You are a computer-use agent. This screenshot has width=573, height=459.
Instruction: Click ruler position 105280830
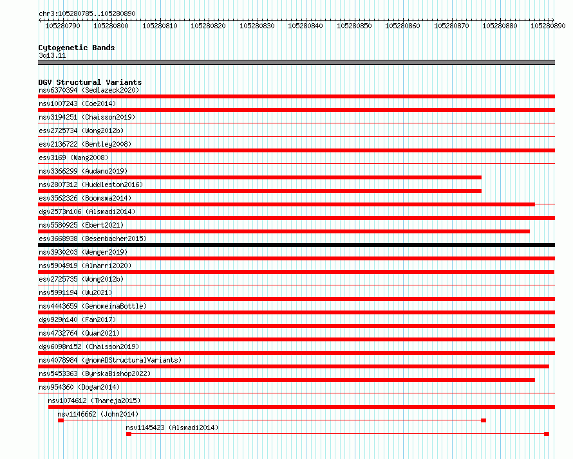pos(257,26)
